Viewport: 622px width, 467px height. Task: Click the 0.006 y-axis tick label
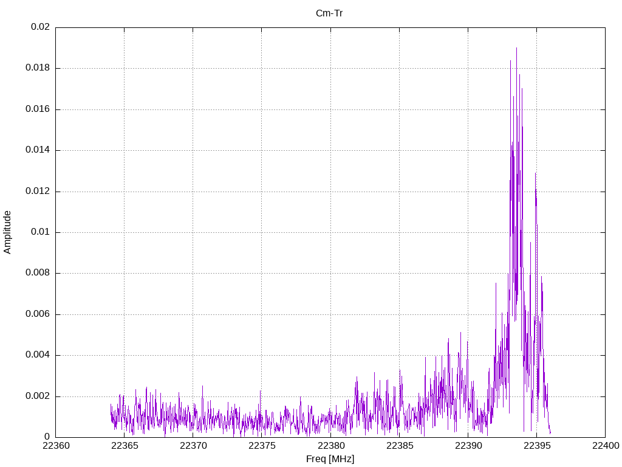point(38,314)
